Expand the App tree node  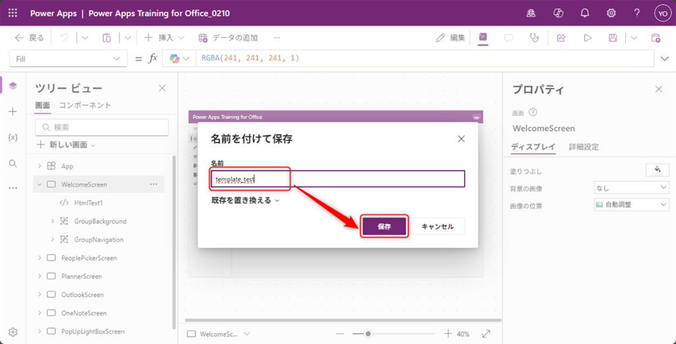40,166
